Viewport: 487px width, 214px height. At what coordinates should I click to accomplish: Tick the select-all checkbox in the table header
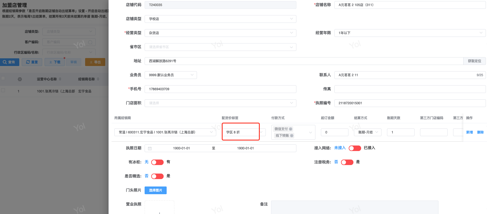(3, 78)
